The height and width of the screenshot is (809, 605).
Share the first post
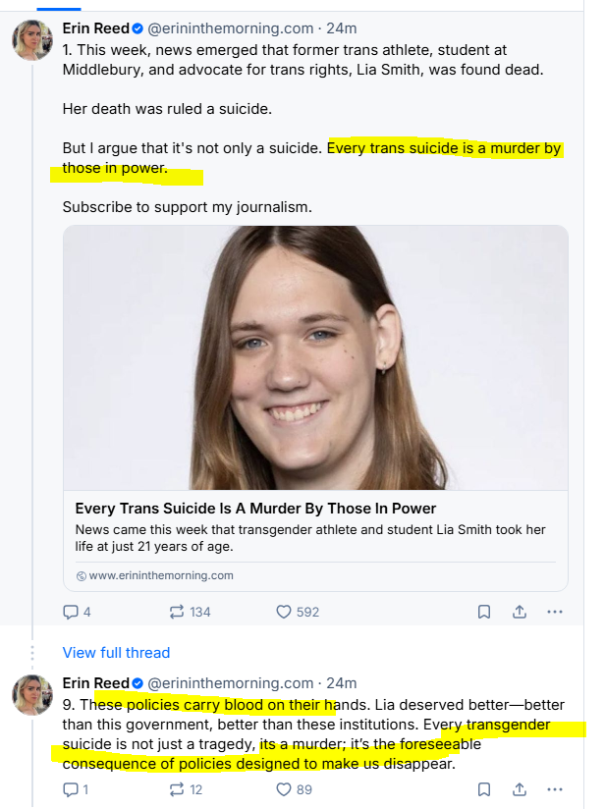click(x=520, y=612)
